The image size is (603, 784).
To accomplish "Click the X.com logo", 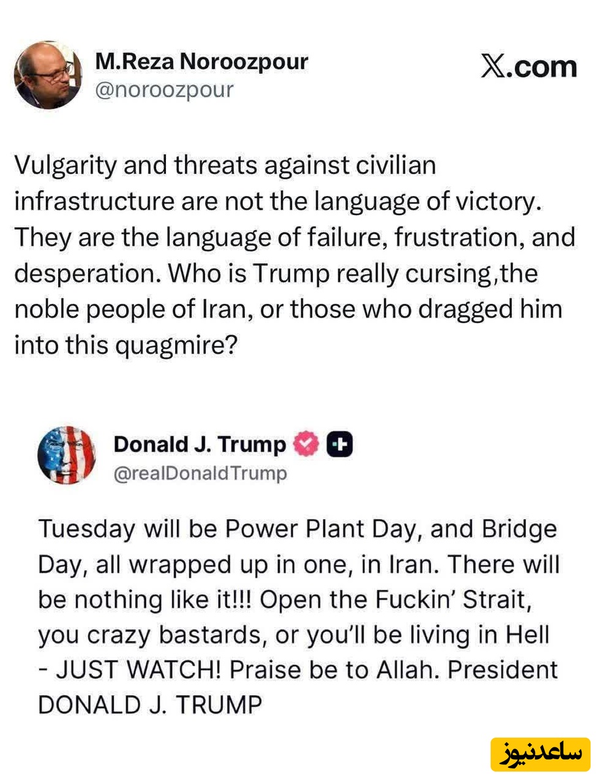I will coord(529,67).
